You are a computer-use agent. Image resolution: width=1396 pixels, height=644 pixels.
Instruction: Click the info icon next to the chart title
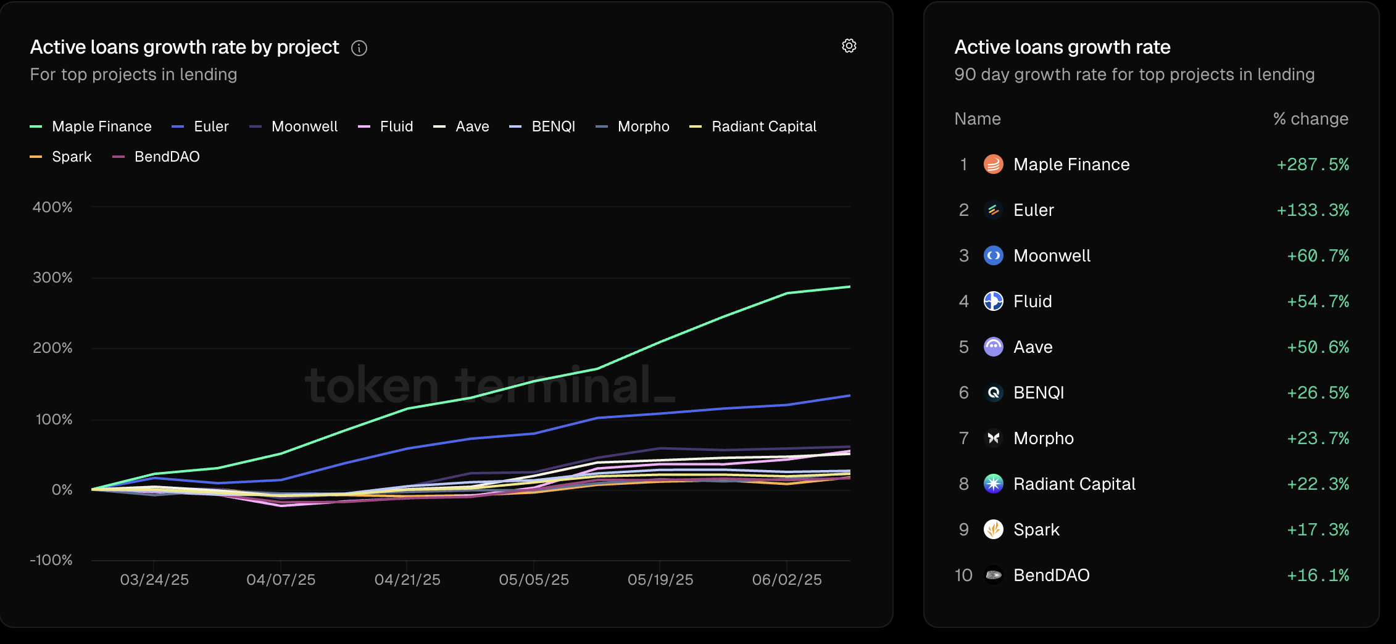[x=359, y=48]
